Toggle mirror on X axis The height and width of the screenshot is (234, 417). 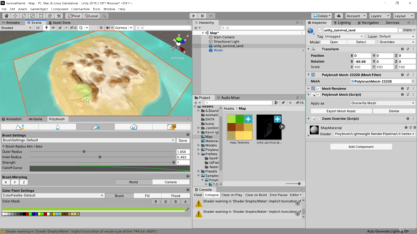click(6, 182)
